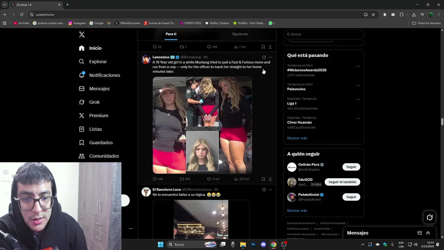Screen dimensions: 444x250
Task: Share the top post with 7 mil views
Action: click(x=270, y=47)
